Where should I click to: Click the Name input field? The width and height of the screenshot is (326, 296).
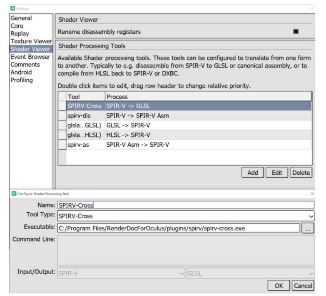(186, 205)
